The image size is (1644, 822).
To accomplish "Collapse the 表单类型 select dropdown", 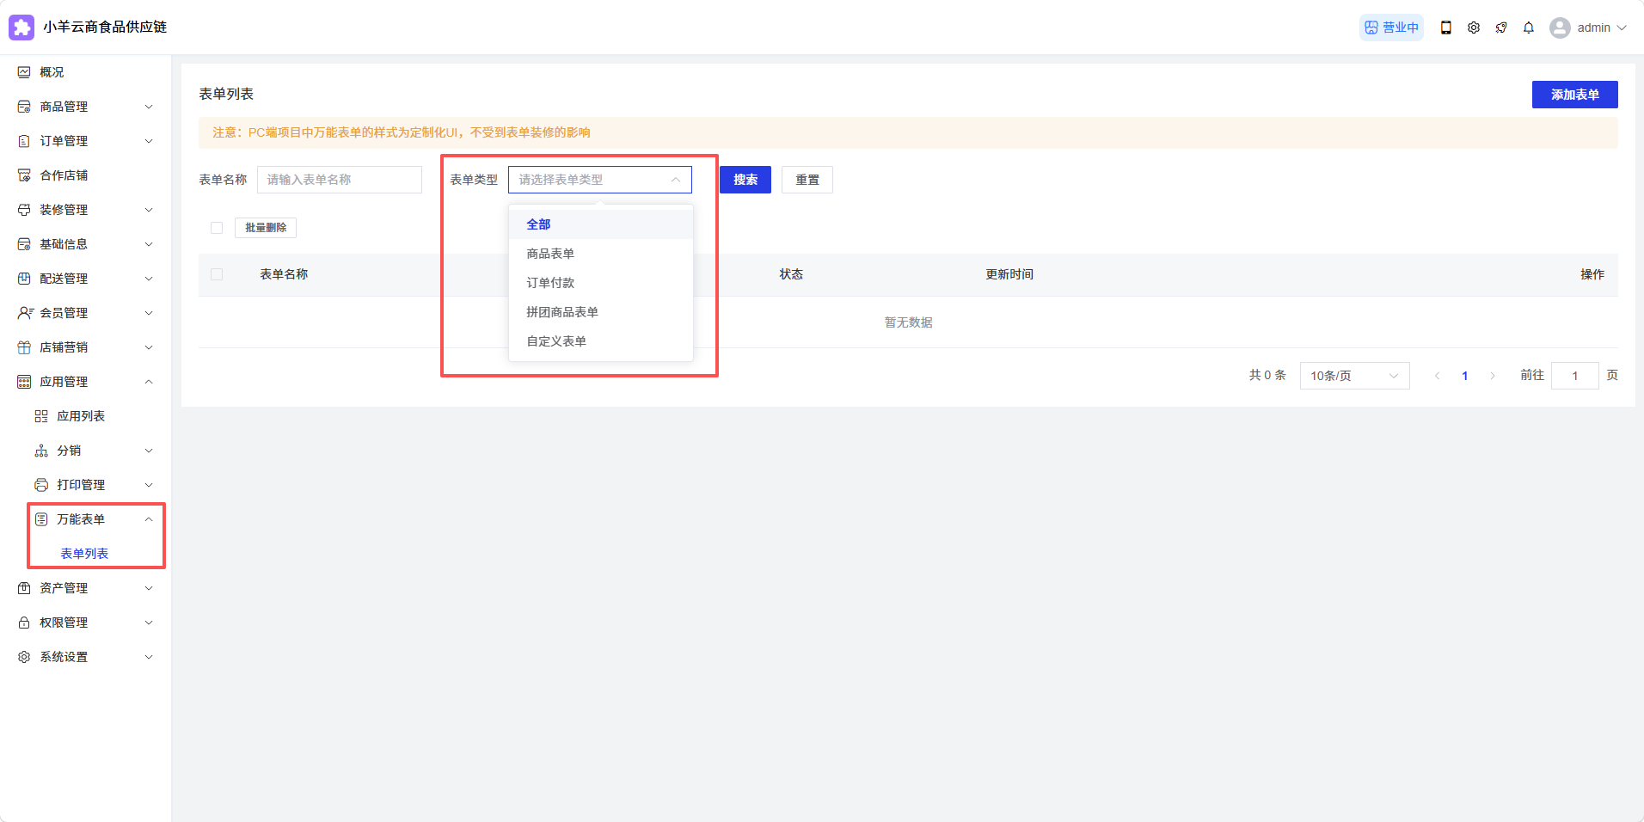I will click(x=599, y=180).
